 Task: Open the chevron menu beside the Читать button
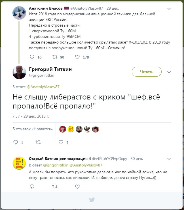pyautogui.click(x=169, y=72)
